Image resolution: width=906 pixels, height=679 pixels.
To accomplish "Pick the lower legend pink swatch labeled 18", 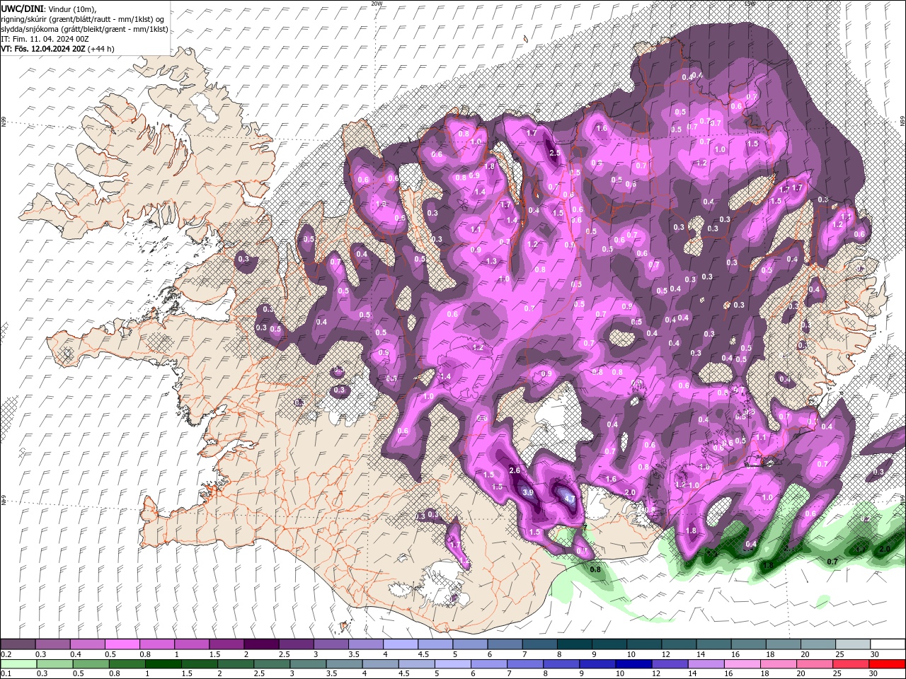I will pyautogui.click(x=779, y=664).
